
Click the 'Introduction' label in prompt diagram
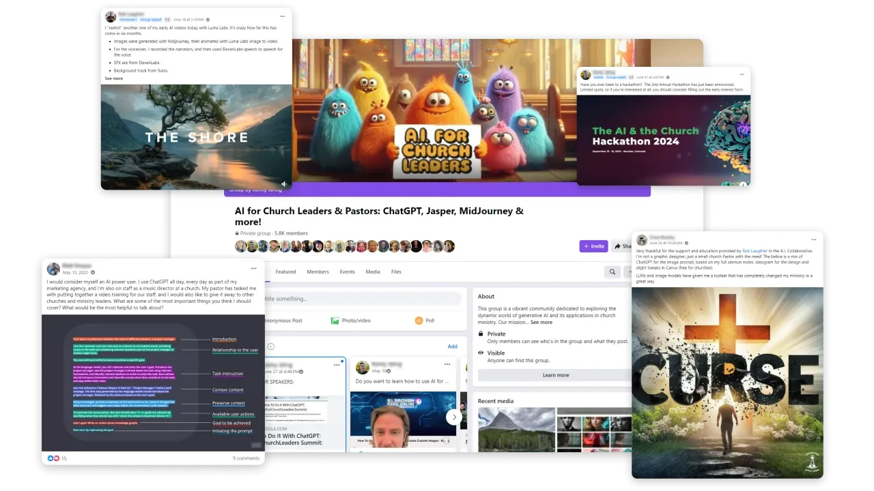(x=224, y=339)
